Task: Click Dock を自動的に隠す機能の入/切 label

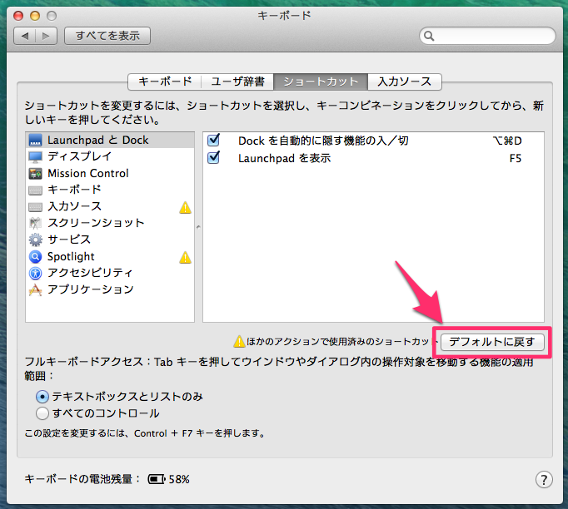Action: point(323,141)
